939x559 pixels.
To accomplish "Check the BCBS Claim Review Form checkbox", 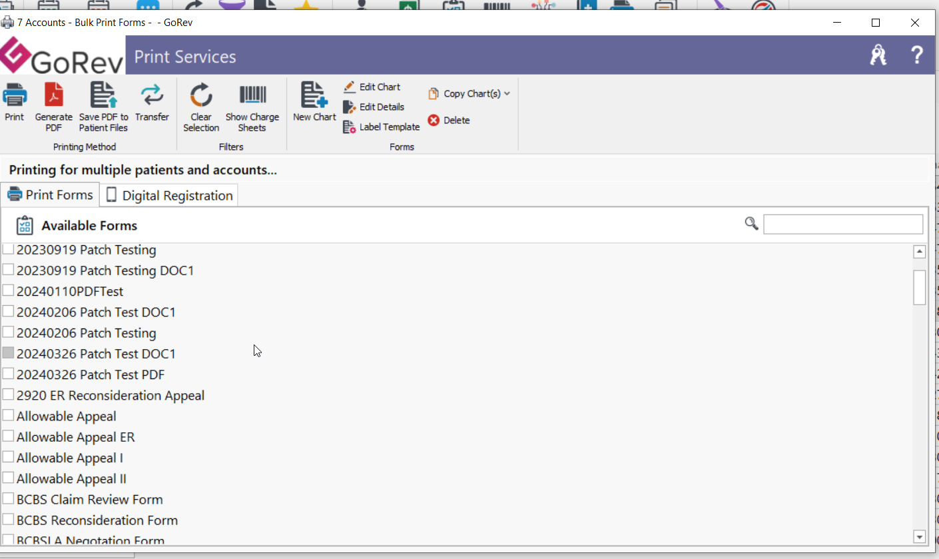I will click(x=8, y=498).
